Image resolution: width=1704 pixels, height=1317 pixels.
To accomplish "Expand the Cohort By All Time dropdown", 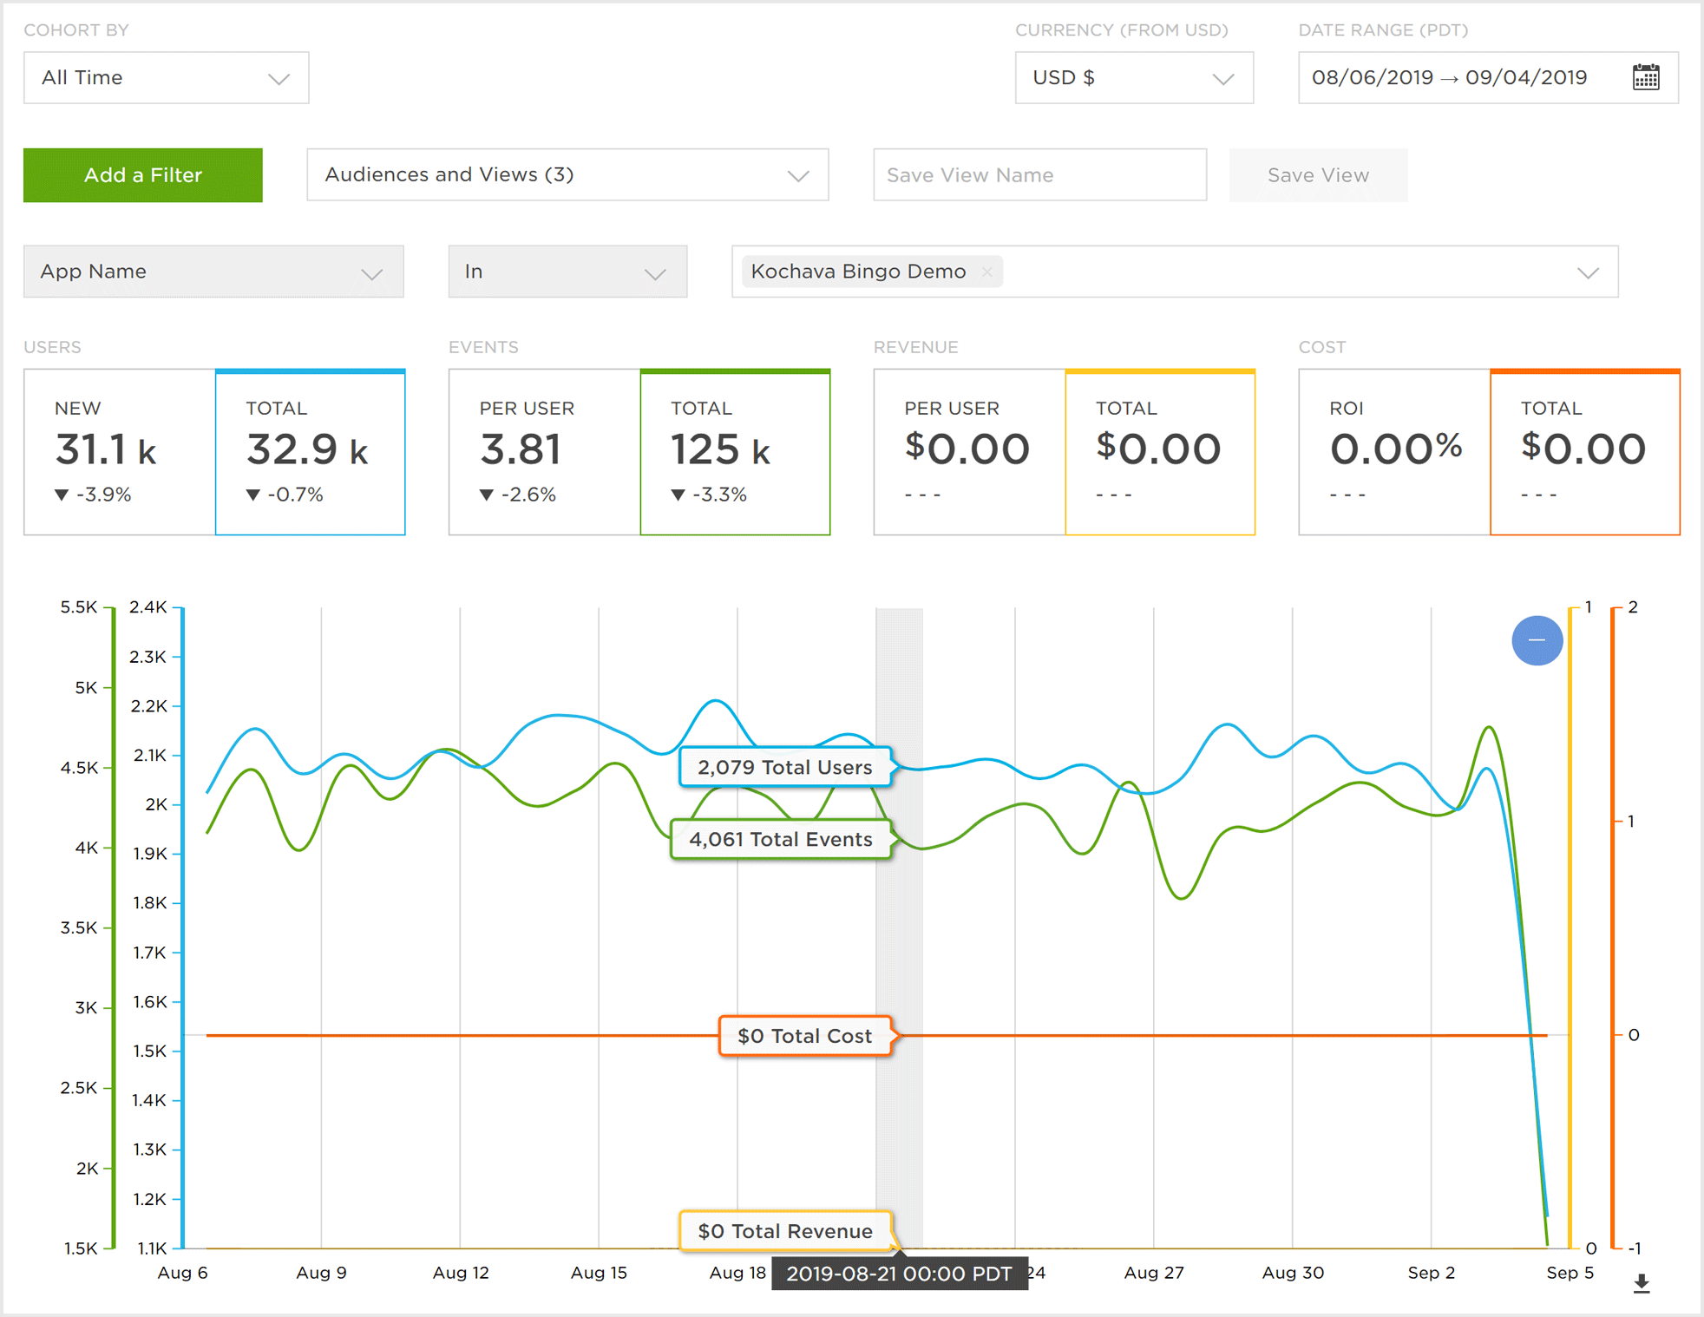I will 166,78.
